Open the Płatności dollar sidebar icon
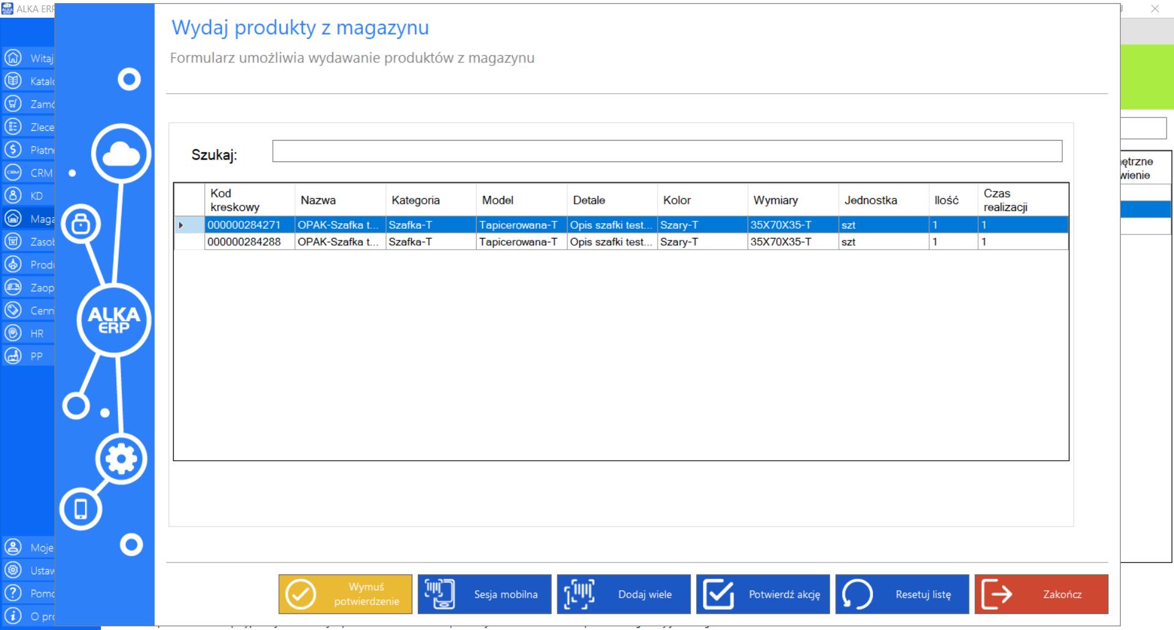The image size is (1174, 630). [13, 149]
